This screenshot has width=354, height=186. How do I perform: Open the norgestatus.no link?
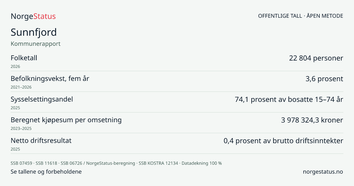tap(323, 172)
